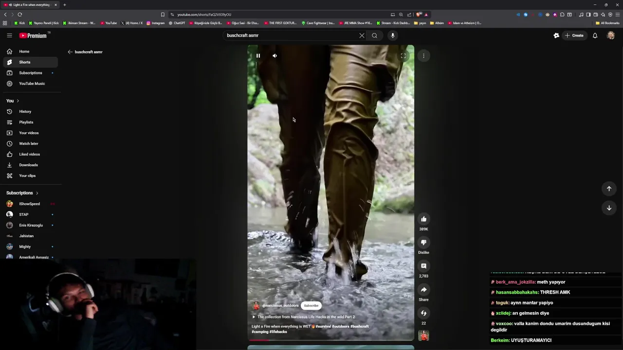Close the Light a Fire tab
This screenshot has height=350, width=623.
(x=55, y=5)
